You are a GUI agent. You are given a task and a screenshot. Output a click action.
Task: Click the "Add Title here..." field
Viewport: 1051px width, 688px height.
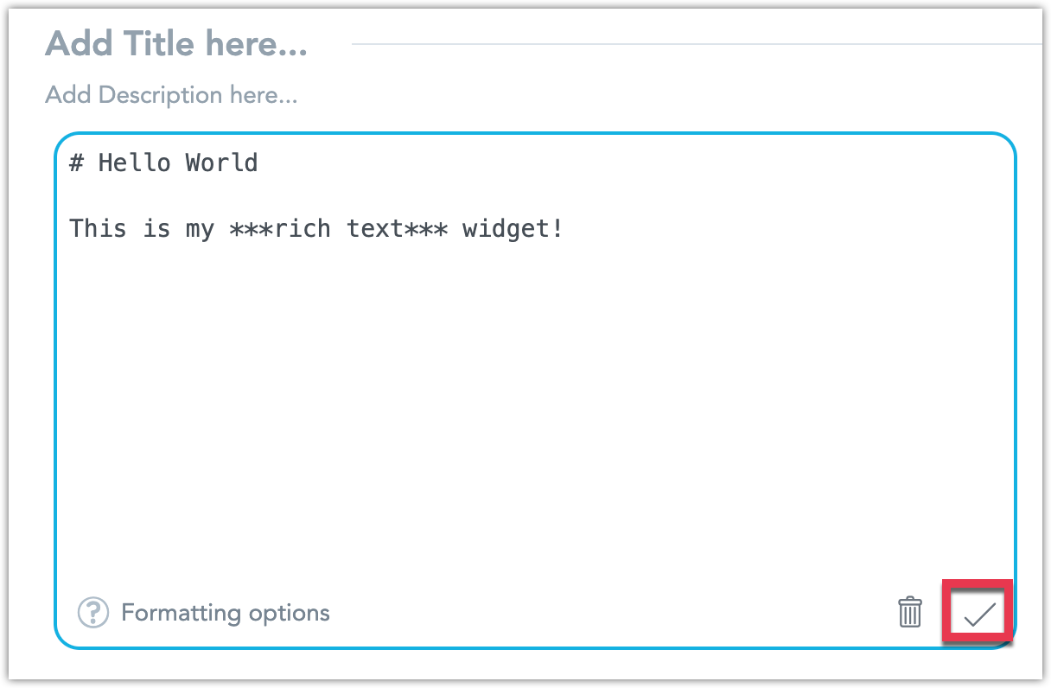click(x=176, y=43)
